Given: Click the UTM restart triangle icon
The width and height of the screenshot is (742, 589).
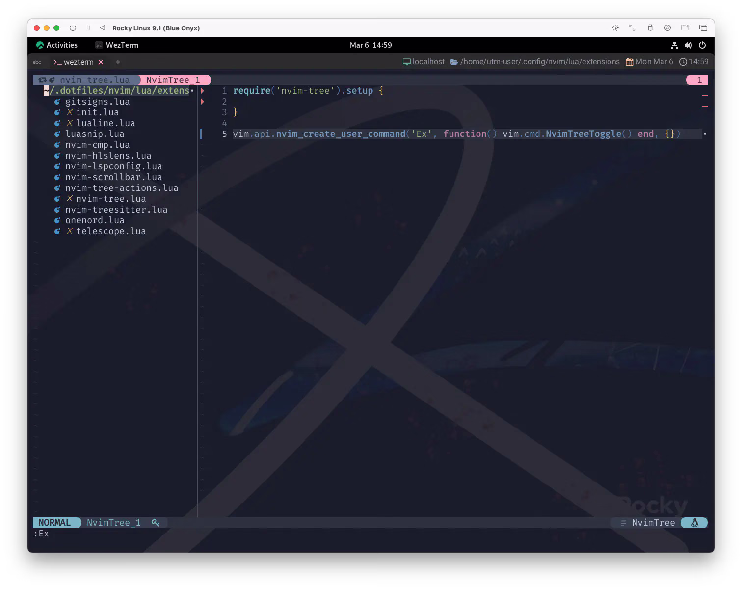Looking at the screenshot, I should click(102, 28).
